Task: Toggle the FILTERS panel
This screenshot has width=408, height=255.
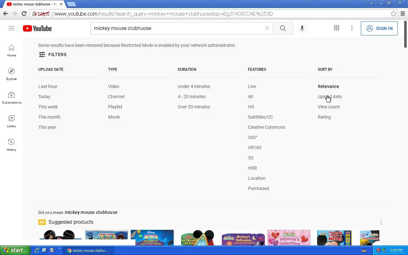Action: pyautogui.click(x=53, y=55)
